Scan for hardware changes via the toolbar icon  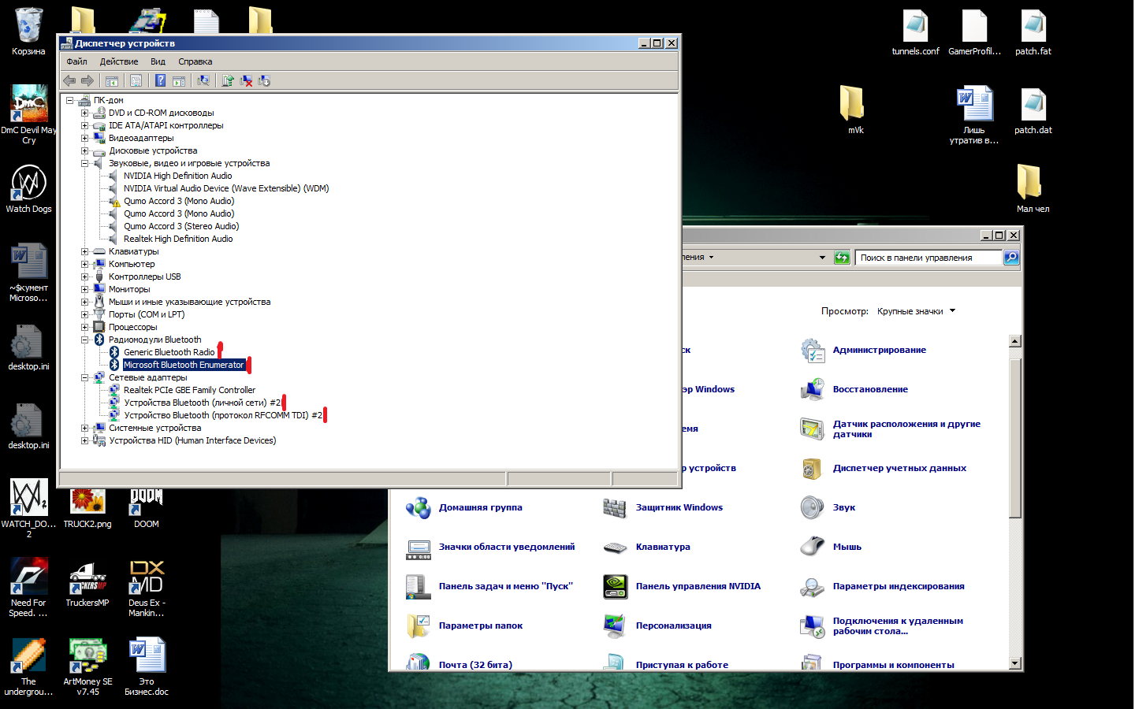click(x=203, y=80)
